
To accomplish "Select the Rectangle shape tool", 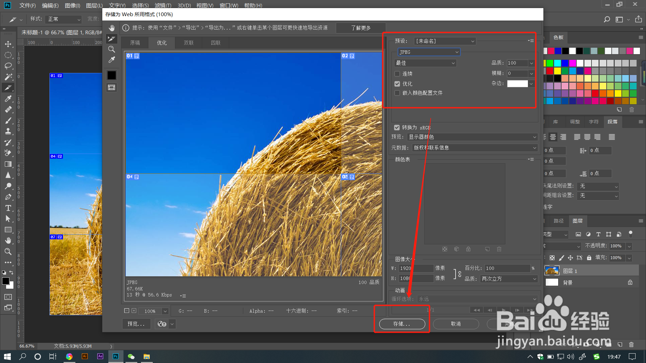I will [8, 230].
